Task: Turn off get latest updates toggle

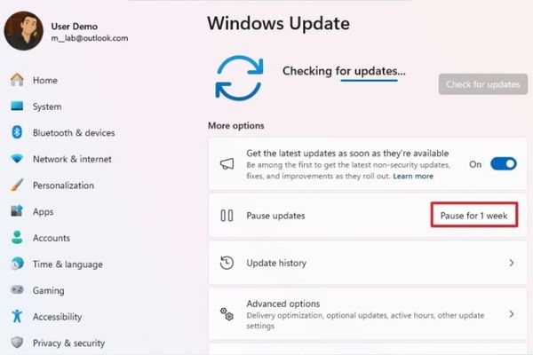Action: [504, 164]
